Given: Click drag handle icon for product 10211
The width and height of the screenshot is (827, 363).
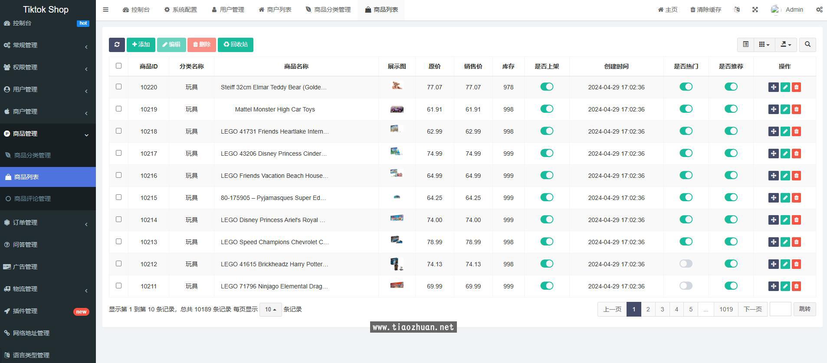Looking at the screenshot, I should (773, 286).
